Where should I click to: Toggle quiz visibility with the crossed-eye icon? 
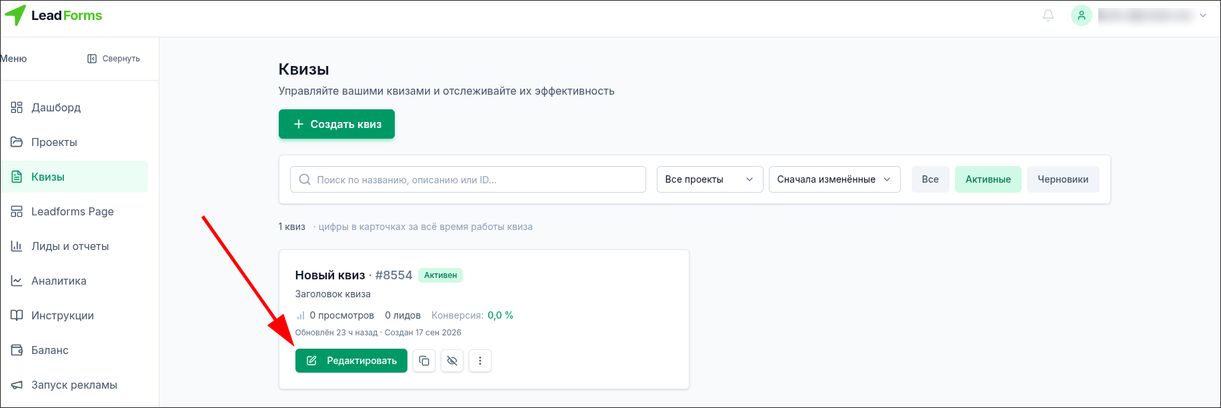(x=452, y=361)
